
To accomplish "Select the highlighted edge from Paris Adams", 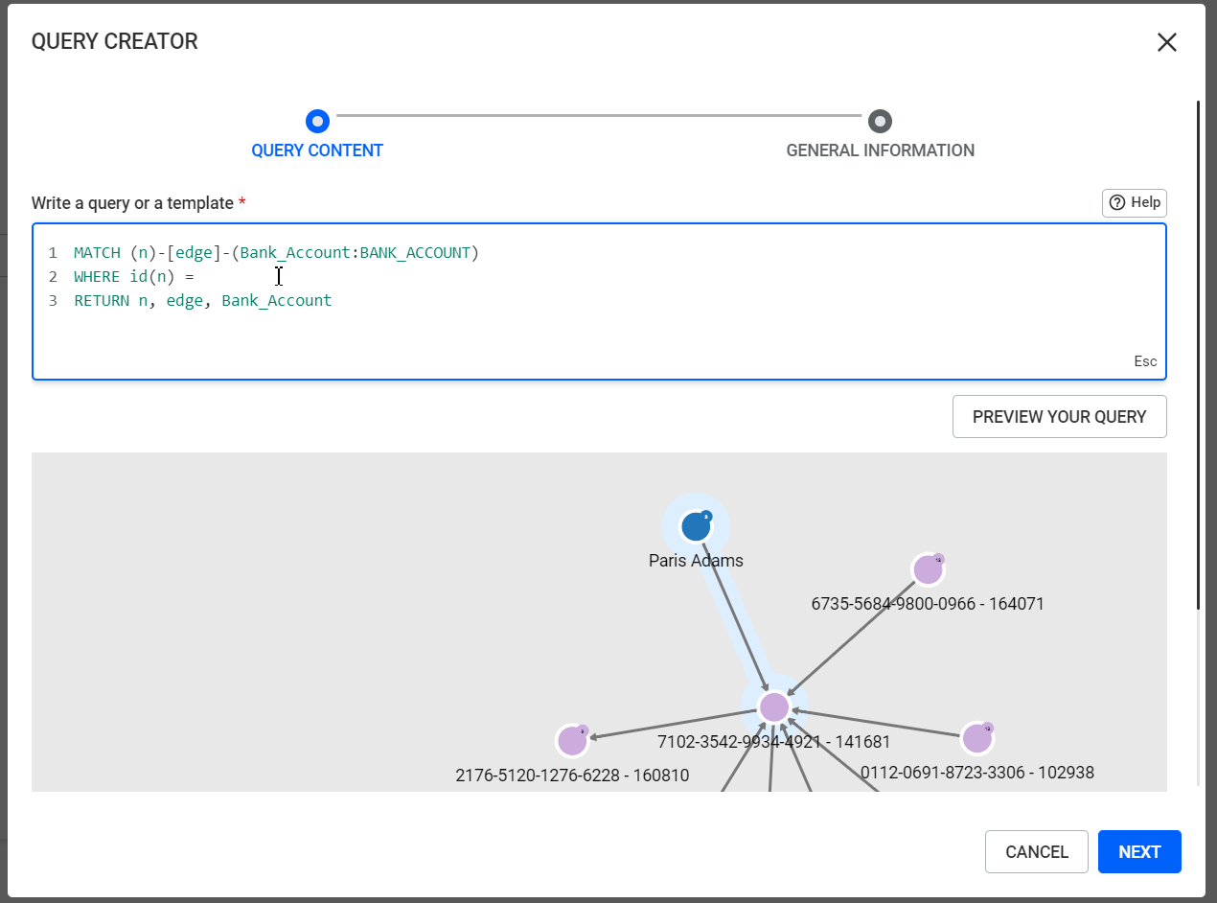I will (733, 618).
